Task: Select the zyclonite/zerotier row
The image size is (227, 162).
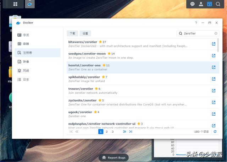Action: (143, 103)
